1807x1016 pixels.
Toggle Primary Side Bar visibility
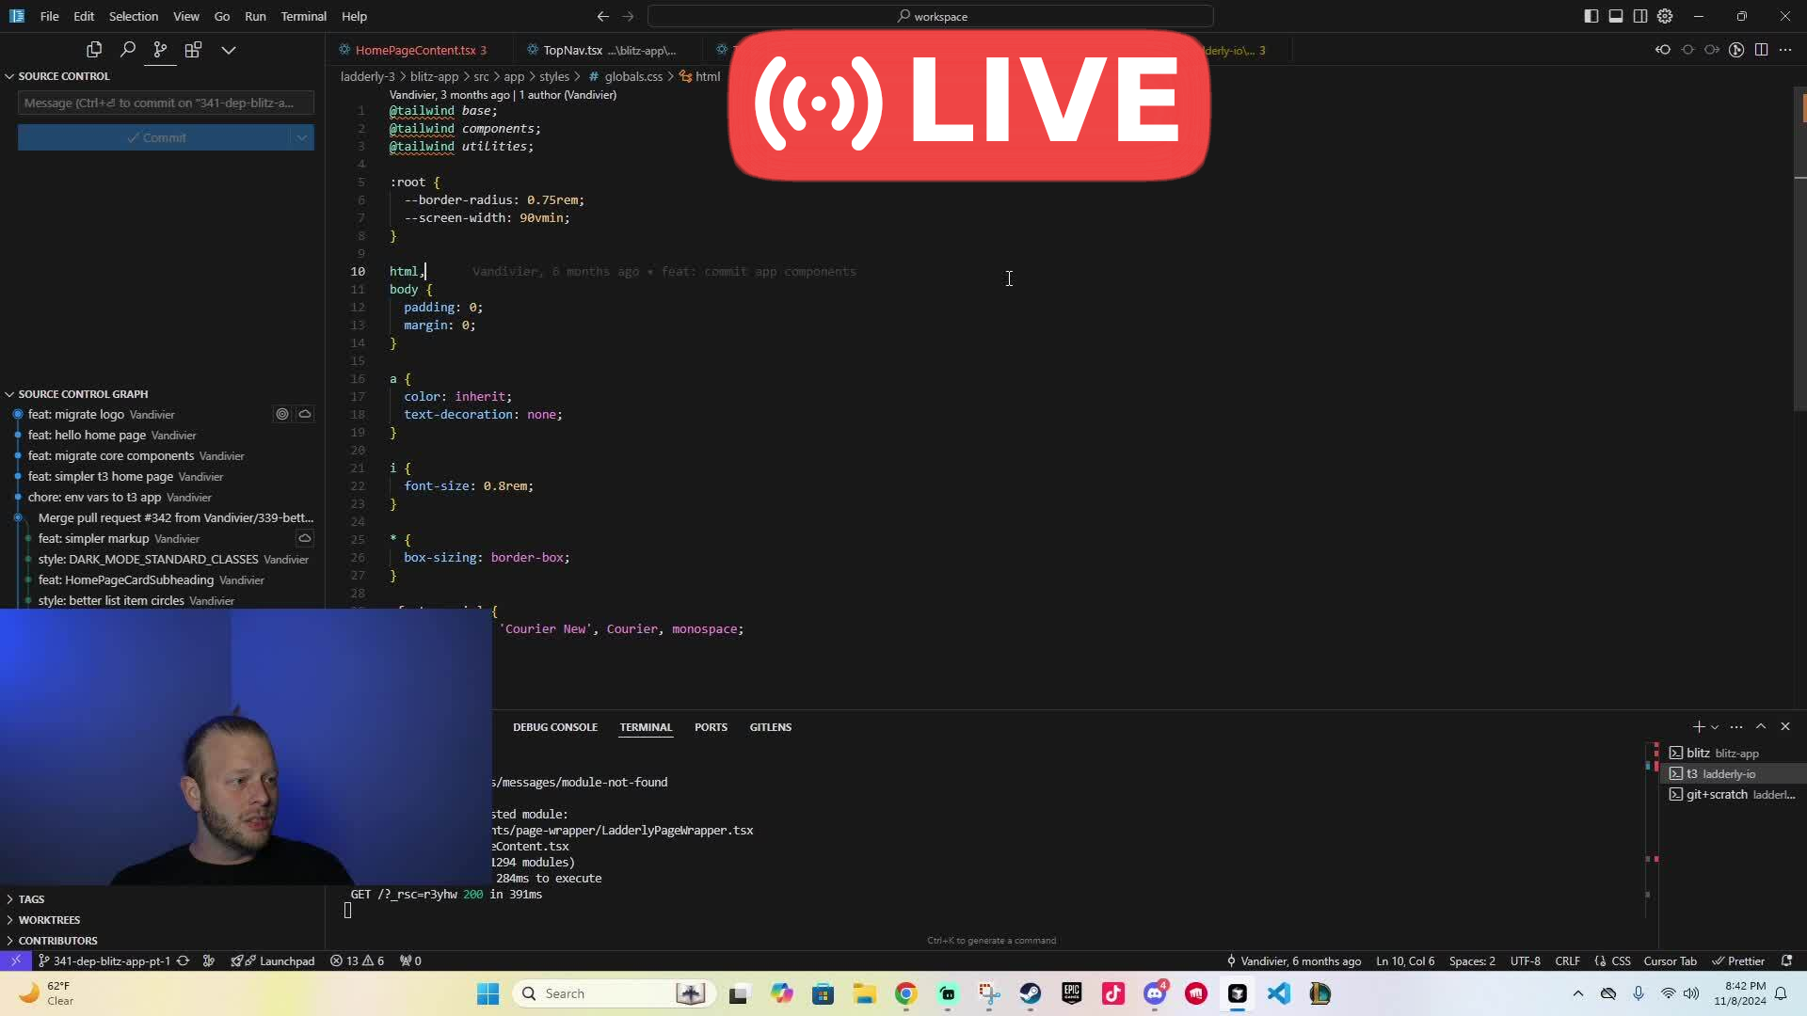(1591, 16)
